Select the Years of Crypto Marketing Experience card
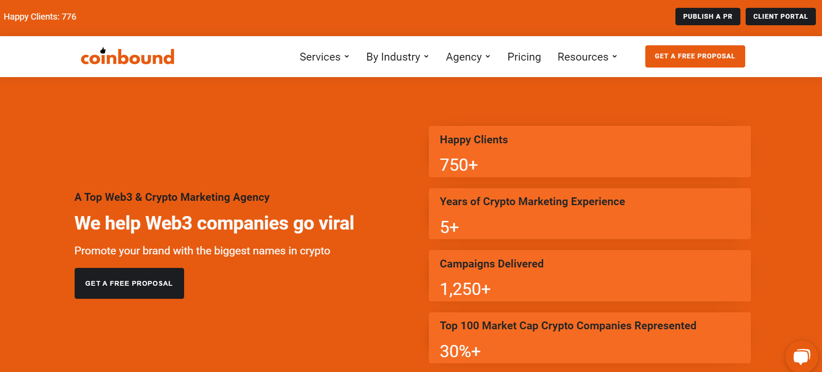 590,213
